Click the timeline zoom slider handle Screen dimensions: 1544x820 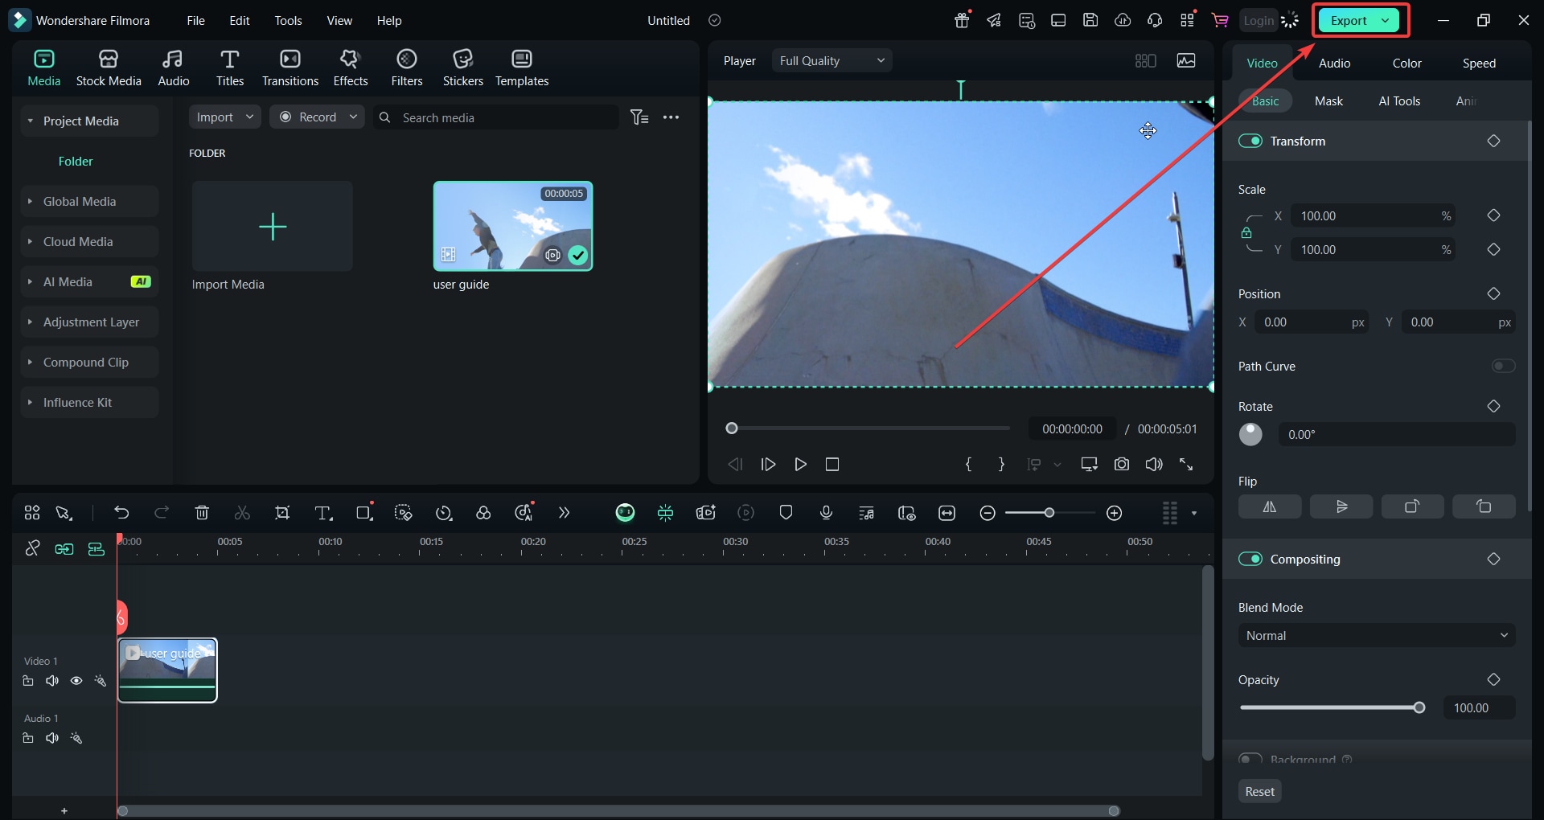1049,513
